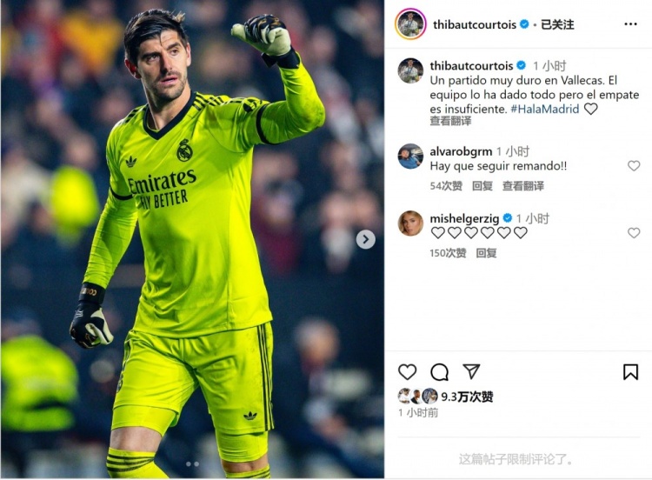
Task: Like mishelgerzig's comment heart
Action: pyautogui.click(x=633, y=232)
